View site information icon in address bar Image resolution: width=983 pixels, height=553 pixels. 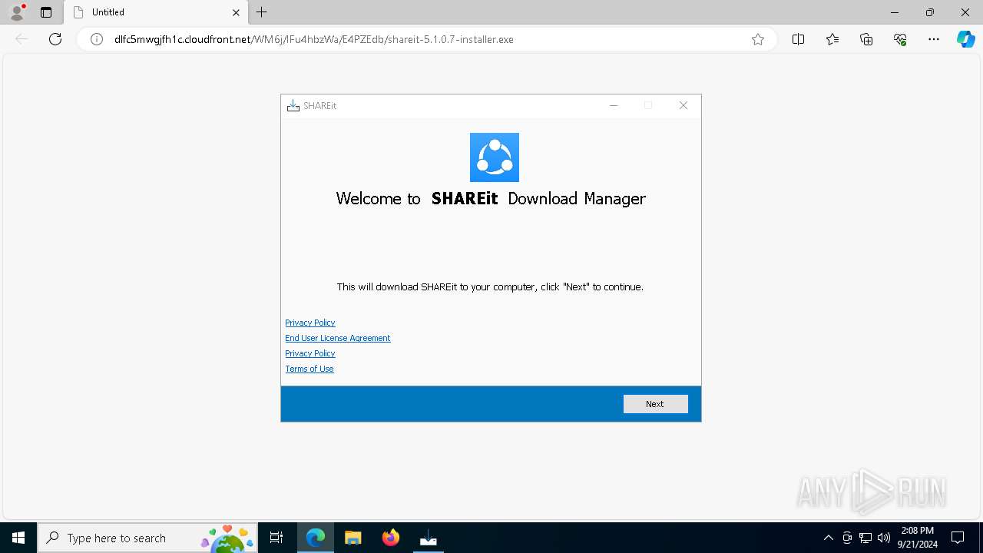click(97, 39)
